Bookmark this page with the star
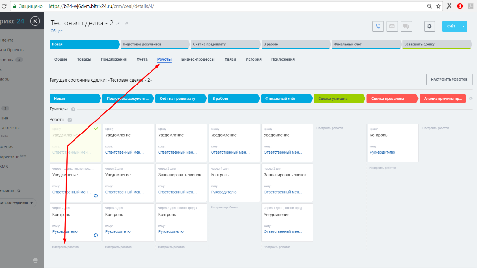This screenshot has width=477, height=268. (439, 6)
